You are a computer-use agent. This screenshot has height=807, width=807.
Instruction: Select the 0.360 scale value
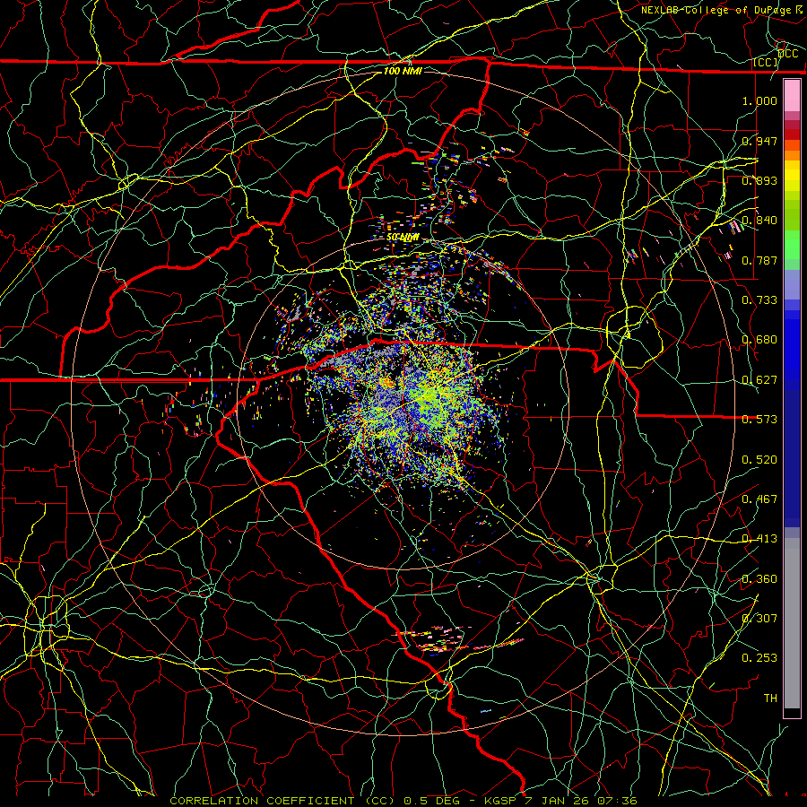coord(759,579)
